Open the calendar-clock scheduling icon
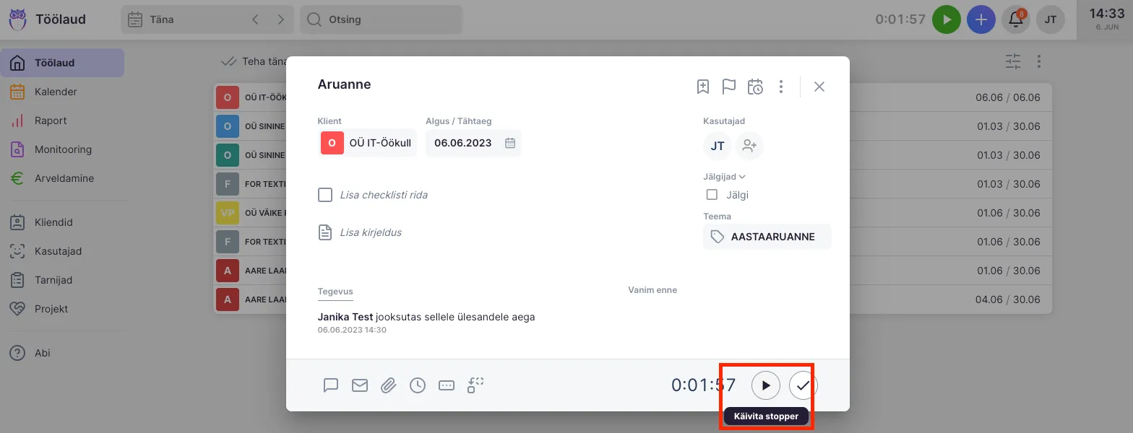Screen dimensions: 1133x433 755,87
